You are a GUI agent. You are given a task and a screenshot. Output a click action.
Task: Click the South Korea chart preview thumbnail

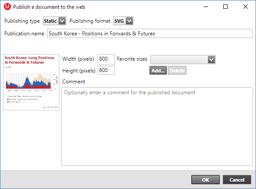coord(31,82)
